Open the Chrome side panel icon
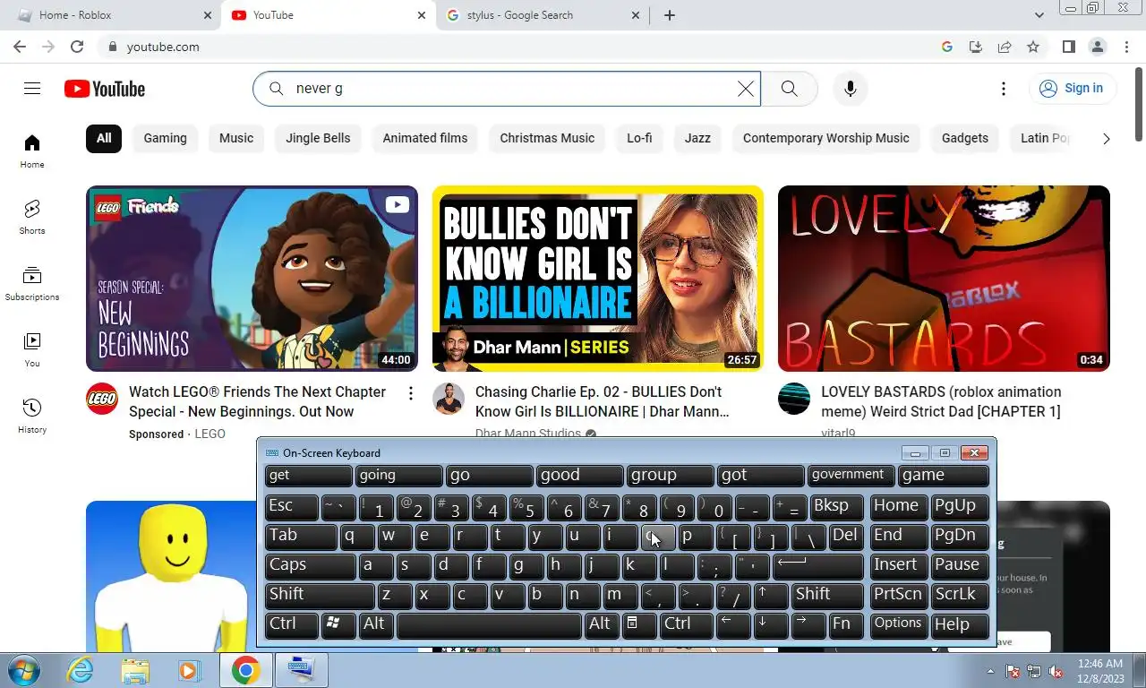This screenshot has width=1146, height=688. pyautogui.click(x=1068, y=47)
